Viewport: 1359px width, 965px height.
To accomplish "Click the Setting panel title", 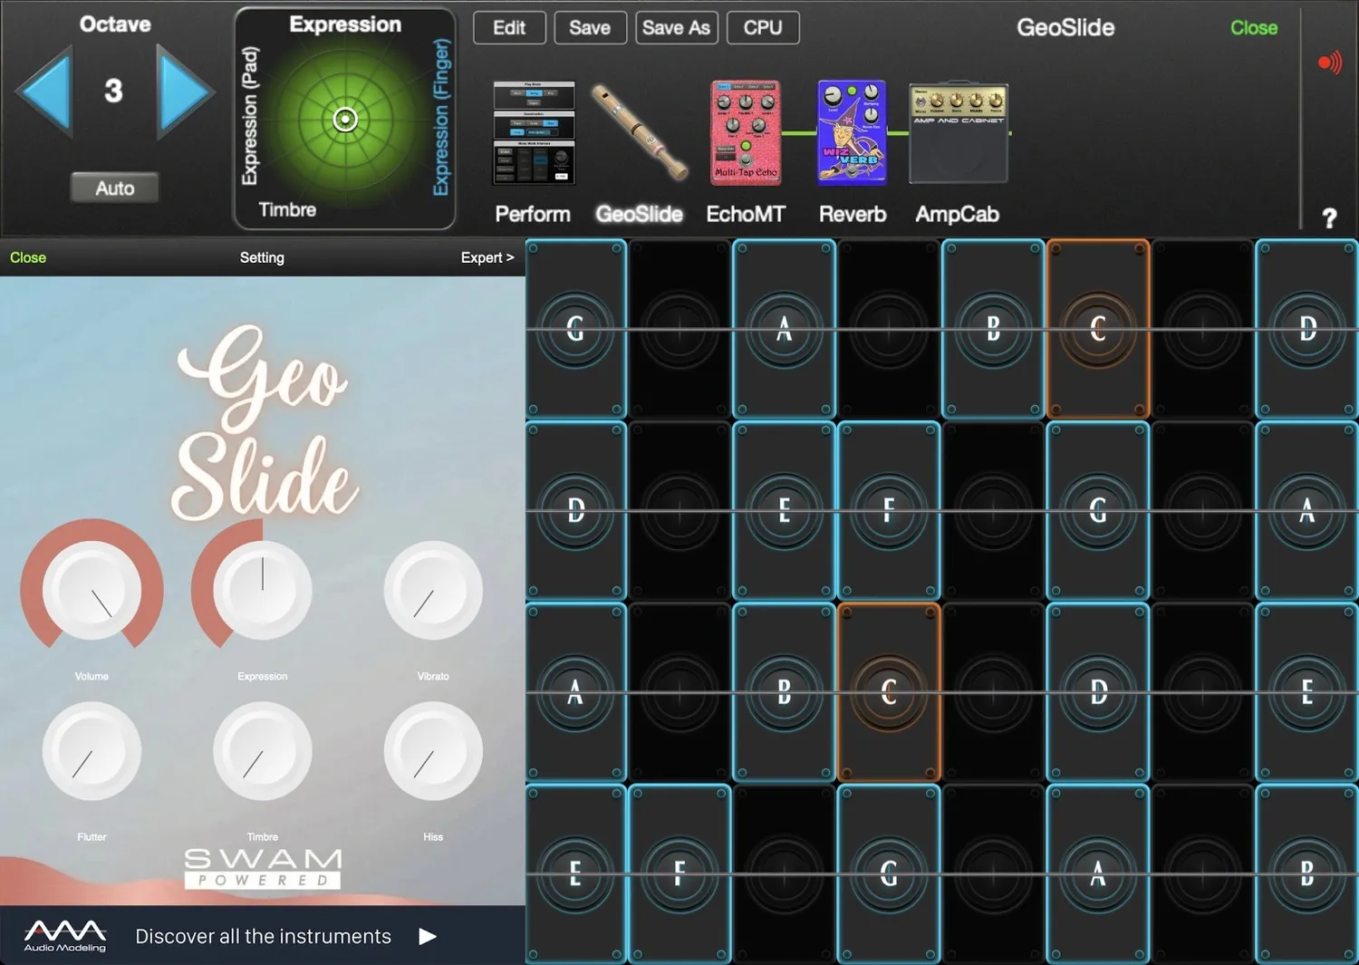I will [262, 257].
